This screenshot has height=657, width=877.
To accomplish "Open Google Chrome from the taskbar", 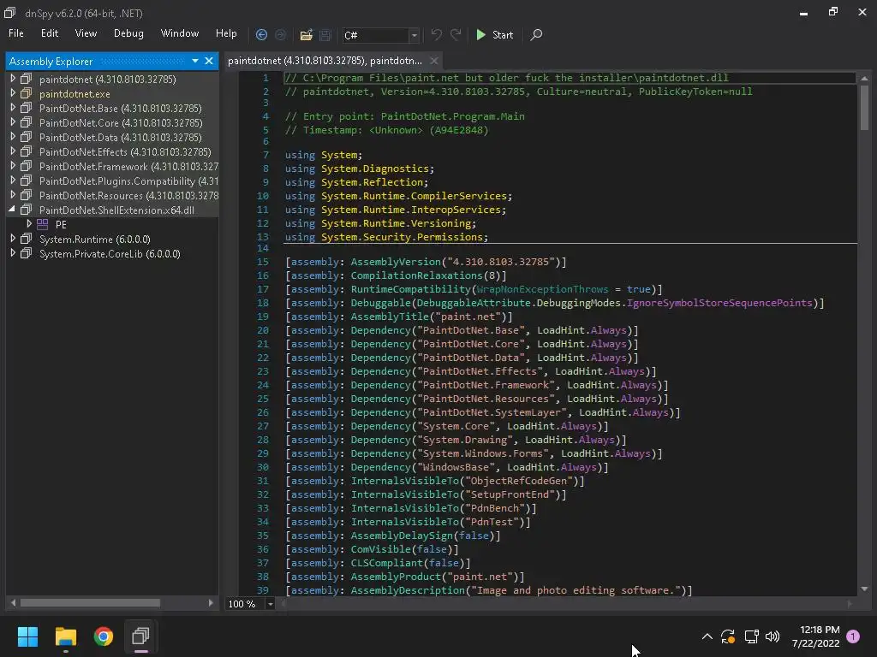I will (x=104, y=636).
